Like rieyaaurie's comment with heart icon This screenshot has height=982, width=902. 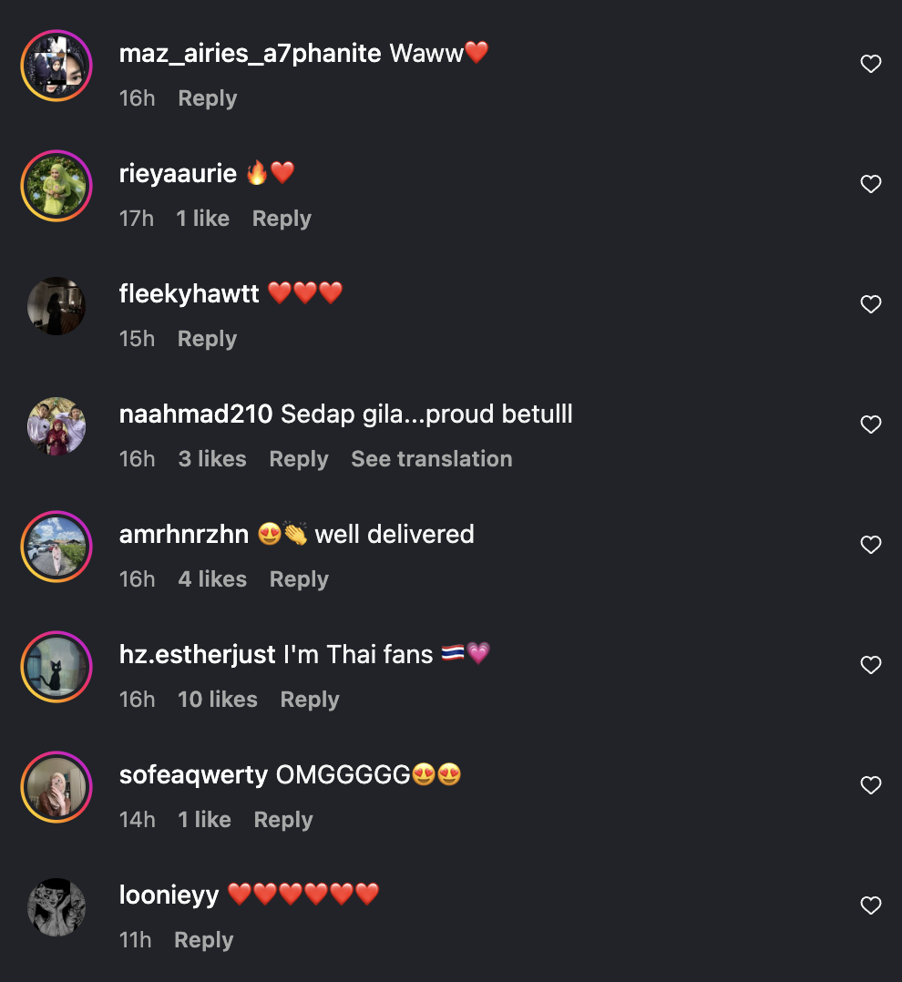coord(871,183)
